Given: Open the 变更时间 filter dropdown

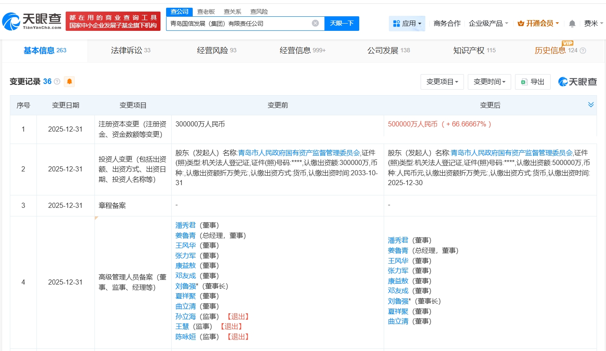Looking at the screenshot, I should pos(489,81).
